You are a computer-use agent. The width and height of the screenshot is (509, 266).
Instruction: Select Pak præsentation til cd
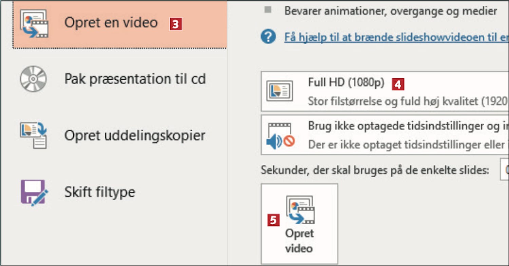135,79
